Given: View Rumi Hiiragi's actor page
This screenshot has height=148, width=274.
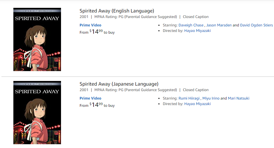Looking at the screenshot, I should (x=189, y=98).
